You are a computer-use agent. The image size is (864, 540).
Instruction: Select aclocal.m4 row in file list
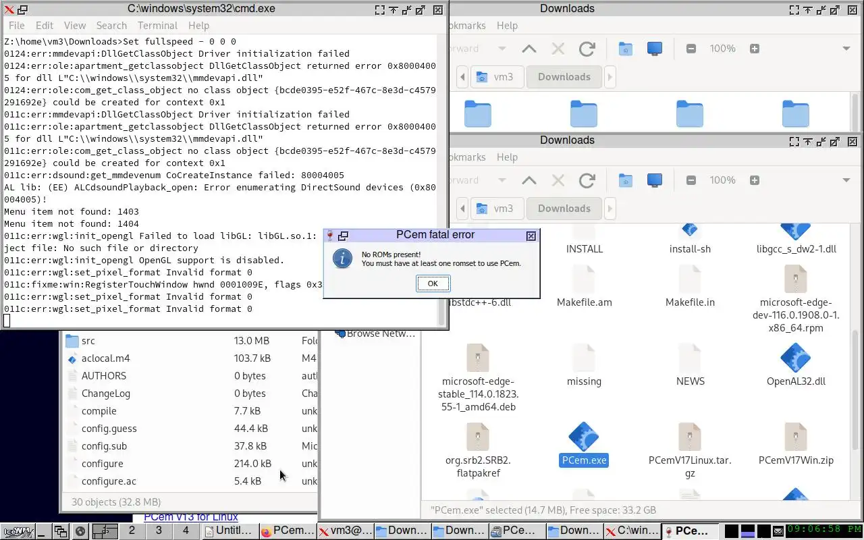[x=190, y=358]
